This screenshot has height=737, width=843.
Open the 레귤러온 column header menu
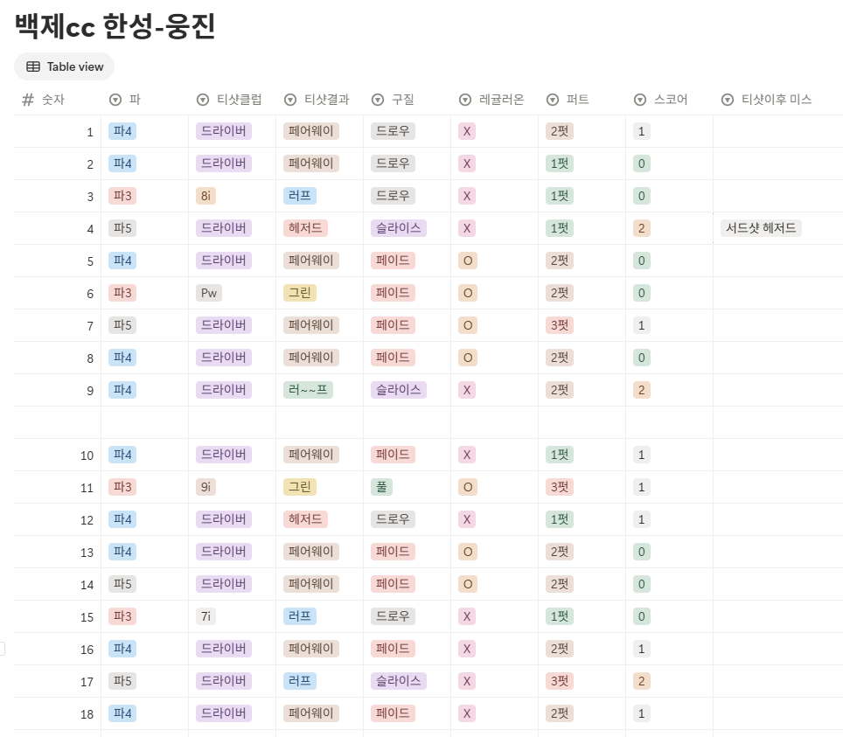coord(495,100)
